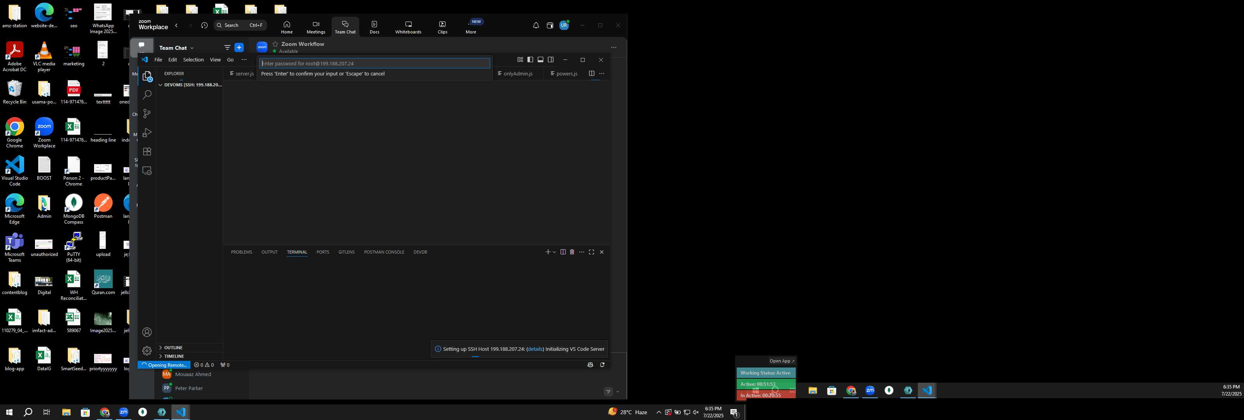Click errors and warnings count in status bar

coord(204,365)
